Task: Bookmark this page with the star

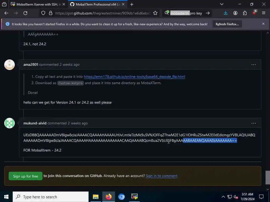Action: coord(155,13)
